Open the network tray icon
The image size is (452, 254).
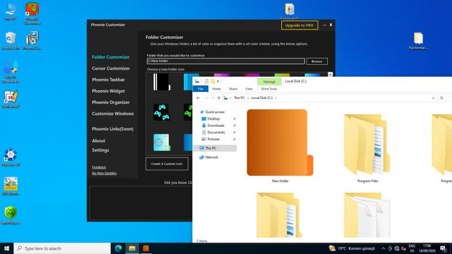397,248
